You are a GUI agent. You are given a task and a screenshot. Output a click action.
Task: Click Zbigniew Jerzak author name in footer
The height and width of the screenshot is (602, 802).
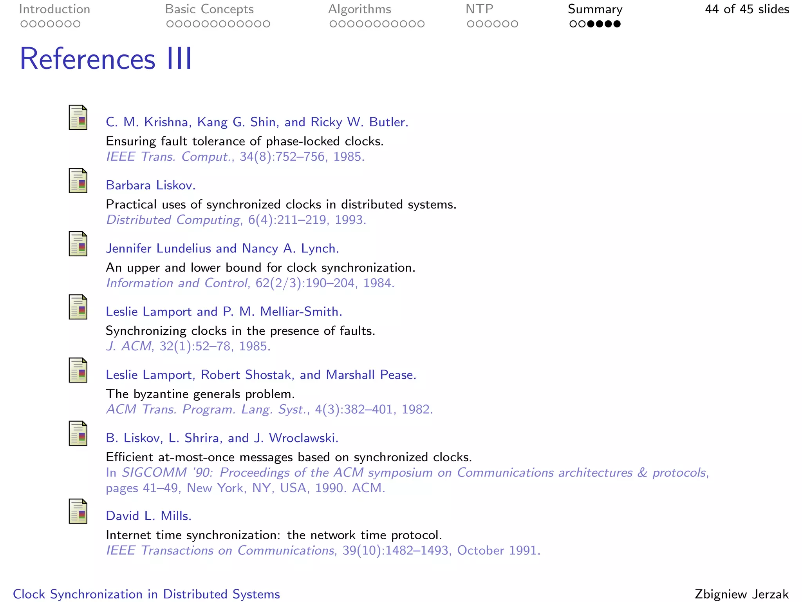(741, 594)
